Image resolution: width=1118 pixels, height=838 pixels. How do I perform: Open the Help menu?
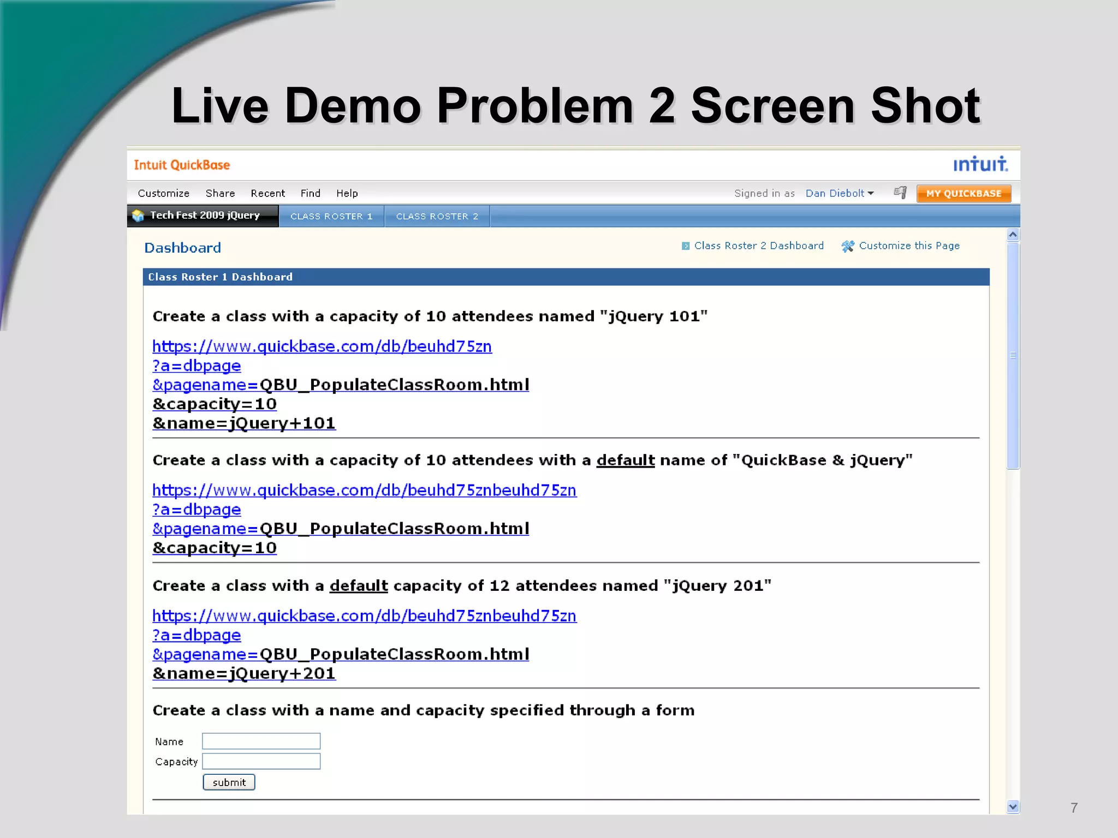point(347,193)
